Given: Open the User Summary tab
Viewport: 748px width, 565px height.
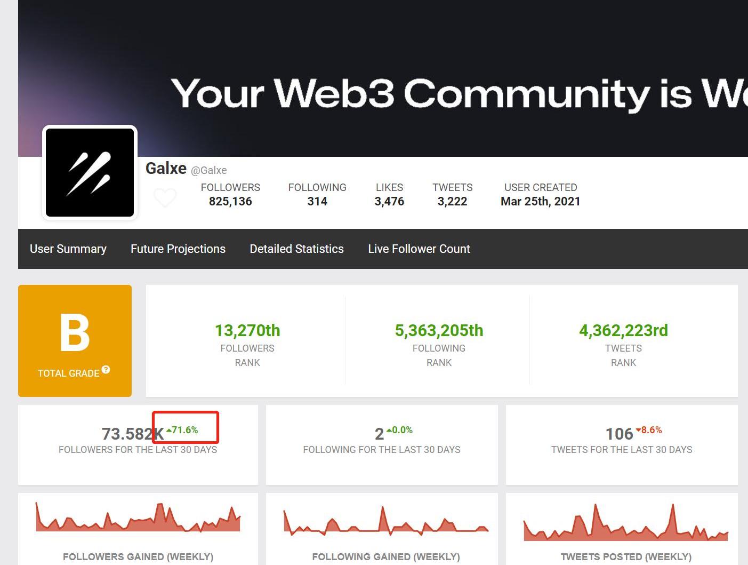Looking at the screenshot, I should point(68,249).
